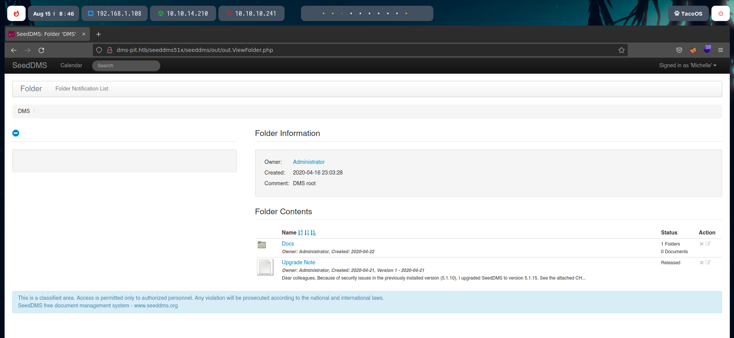Collapse the folder tree with minus button
Image resolution: width=734 pixels, height=338 pixels.
click(x=16, y=133)
